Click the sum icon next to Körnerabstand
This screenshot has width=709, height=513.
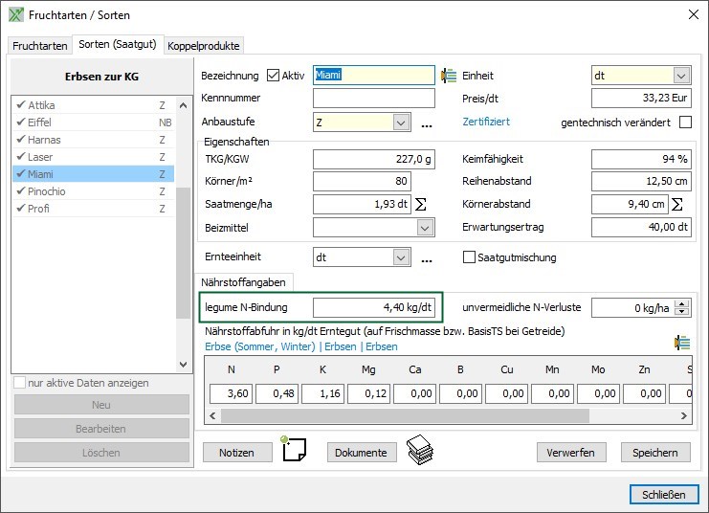click(x=677, y=204)
